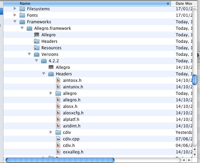This screenshot has width=200, height=163.
Task: Select the expanded Headers folder icon
Action: [51, 74]
